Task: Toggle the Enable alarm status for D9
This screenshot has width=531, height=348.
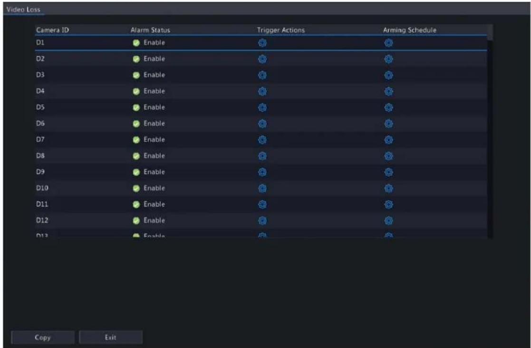Action: pyautogui.click(x=136, y=172)
